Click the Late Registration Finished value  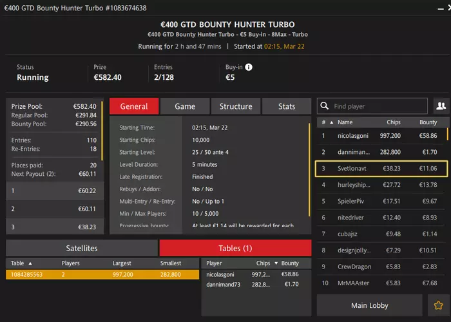pos(202,177)
